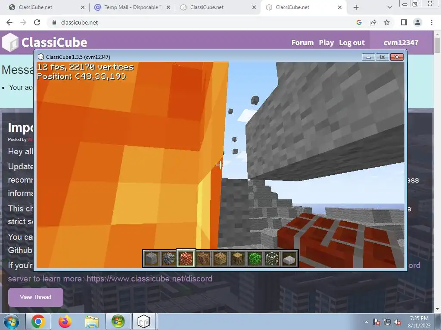Reload the classicube.net page
The width and height of the screenshot is (441, 330).
point(37,22)
